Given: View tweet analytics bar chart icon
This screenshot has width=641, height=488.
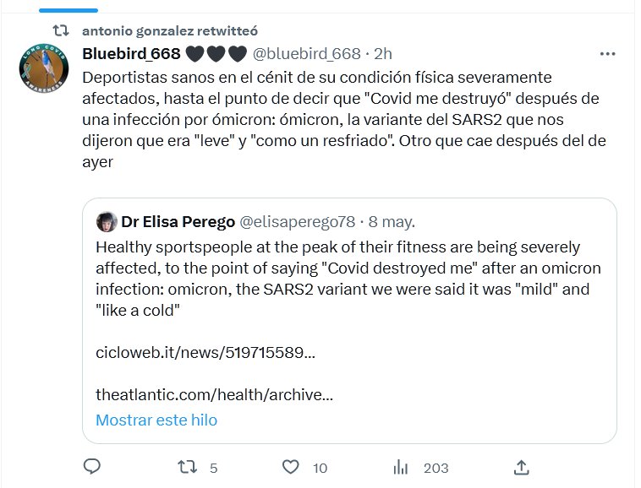Looking at the screenshot, I should point(403,467).
